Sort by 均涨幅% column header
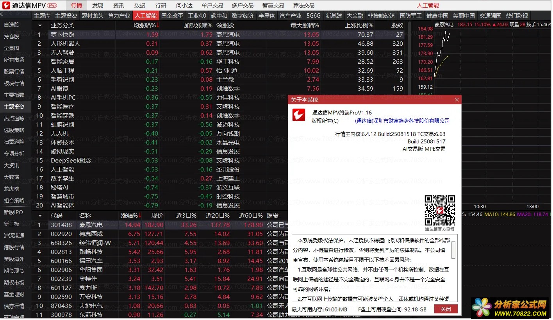 coord(146,25)
